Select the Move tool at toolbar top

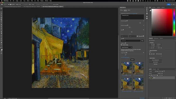click(x=1, y=9)
